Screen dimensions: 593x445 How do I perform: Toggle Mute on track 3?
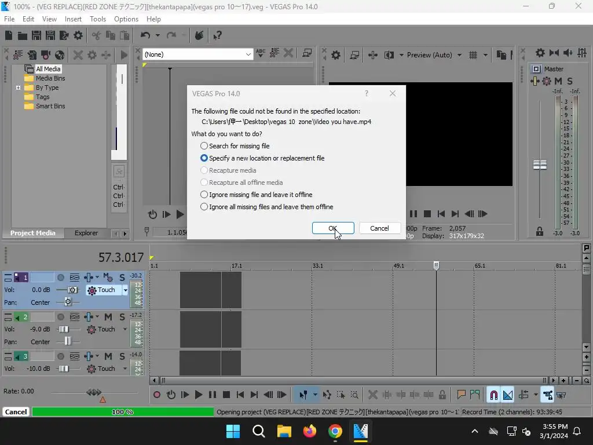[x=108, y=356]
